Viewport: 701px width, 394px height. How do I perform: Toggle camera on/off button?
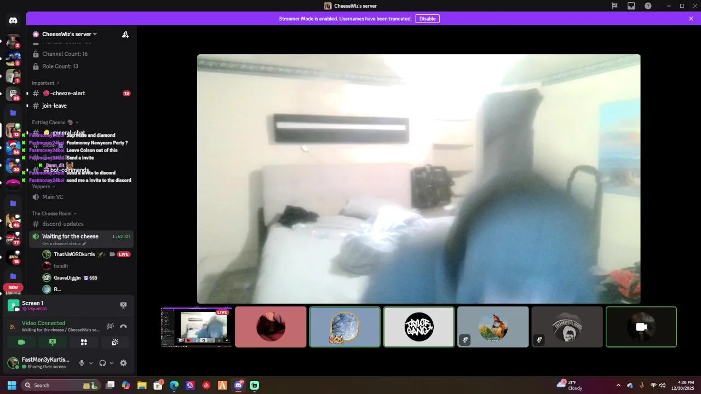(21, 342)
